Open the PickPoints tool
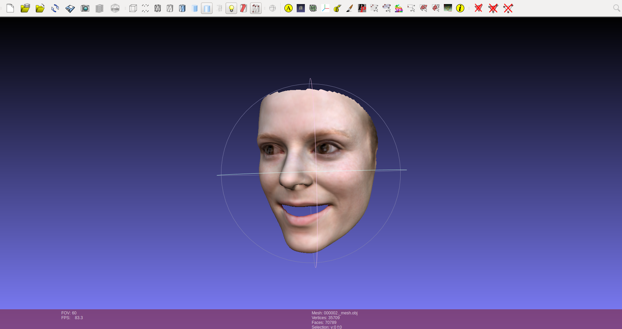622x329 pixels. coord(361,8)
